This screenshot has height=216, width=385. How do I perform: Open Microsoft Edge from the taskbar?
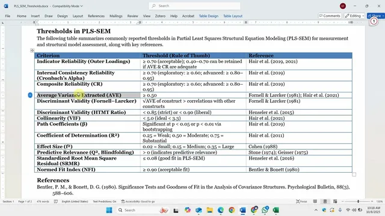(x=221, y=210)
